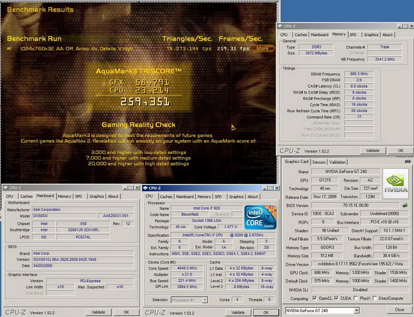Open the Caches tab in the CPU-Z Memory window
Viewport: 414px width, 317px height.
(x=301, y=35)
